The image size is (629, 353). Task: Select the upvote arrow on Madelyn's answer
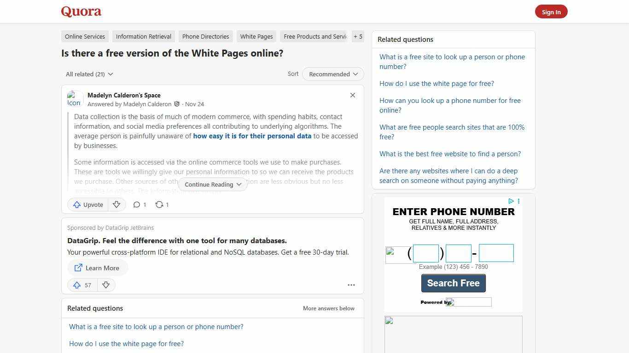[x=87, y=205]
